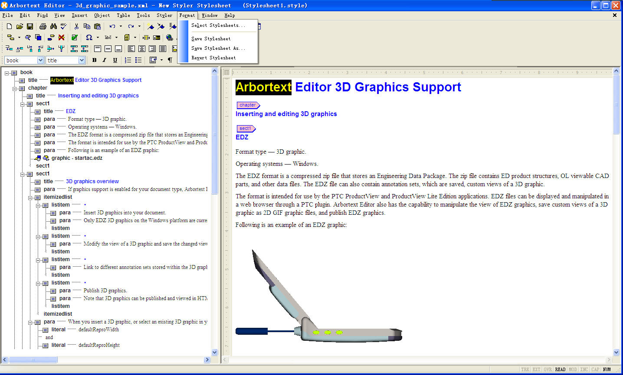Click the magnifier Find Tag icon
Image resolution: width=623 pixels, height=375 pixels.
(x=28, y=38)
